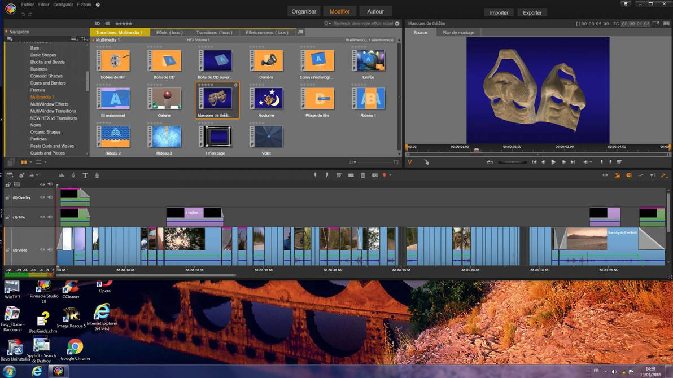Mute the (2) Video track audio

tap(50, 250)
